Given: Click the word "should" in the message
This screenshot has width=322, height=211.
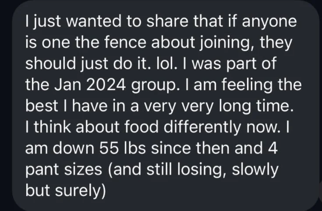Looking at the screenshot, I should point(50,63).
